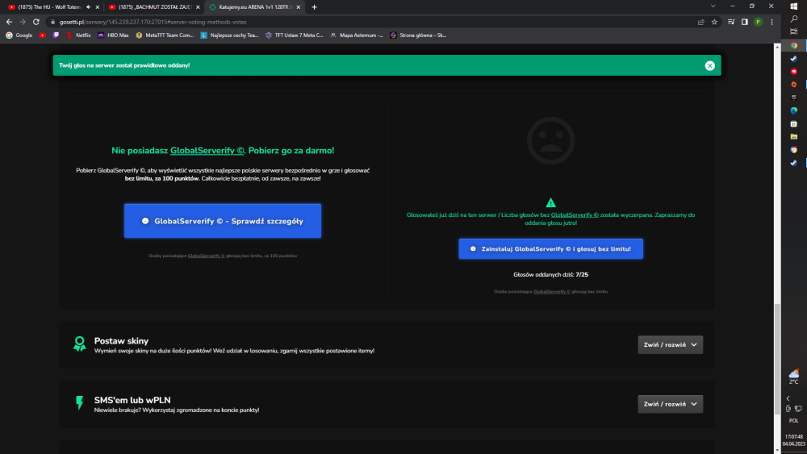Open GlobalServerify link under Sprawdź szczegóły button
The image size is (807, 454).
click(206, 256)
